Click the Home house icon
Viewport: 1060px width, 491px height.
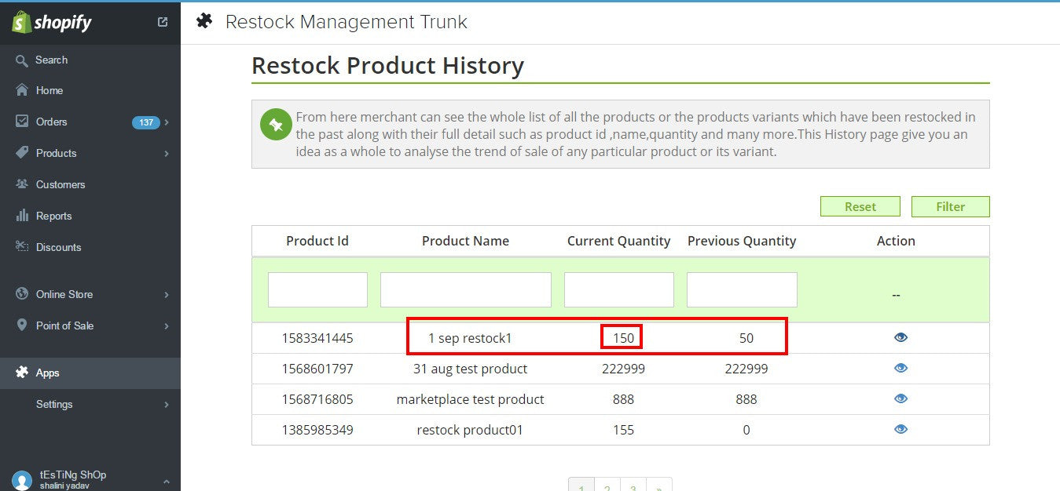tap(22, 90)
